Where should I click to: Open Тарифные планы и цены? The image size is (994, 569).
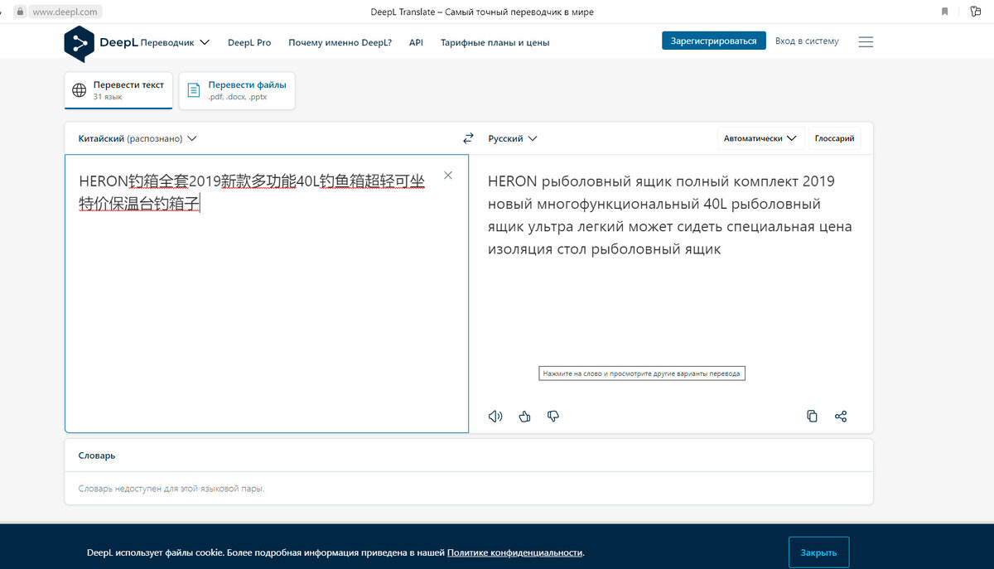(495, 42)
